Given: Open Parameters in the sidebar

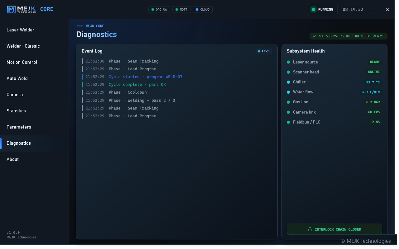Looking at the screenshot, I should point(34,127).
